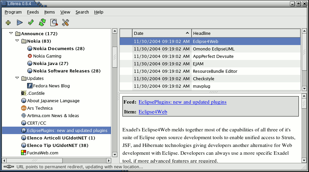Click feed list scrollbar up arrow
Image resolution: width=309 pixels, height=172 pixels.
[x=115, y=31]
